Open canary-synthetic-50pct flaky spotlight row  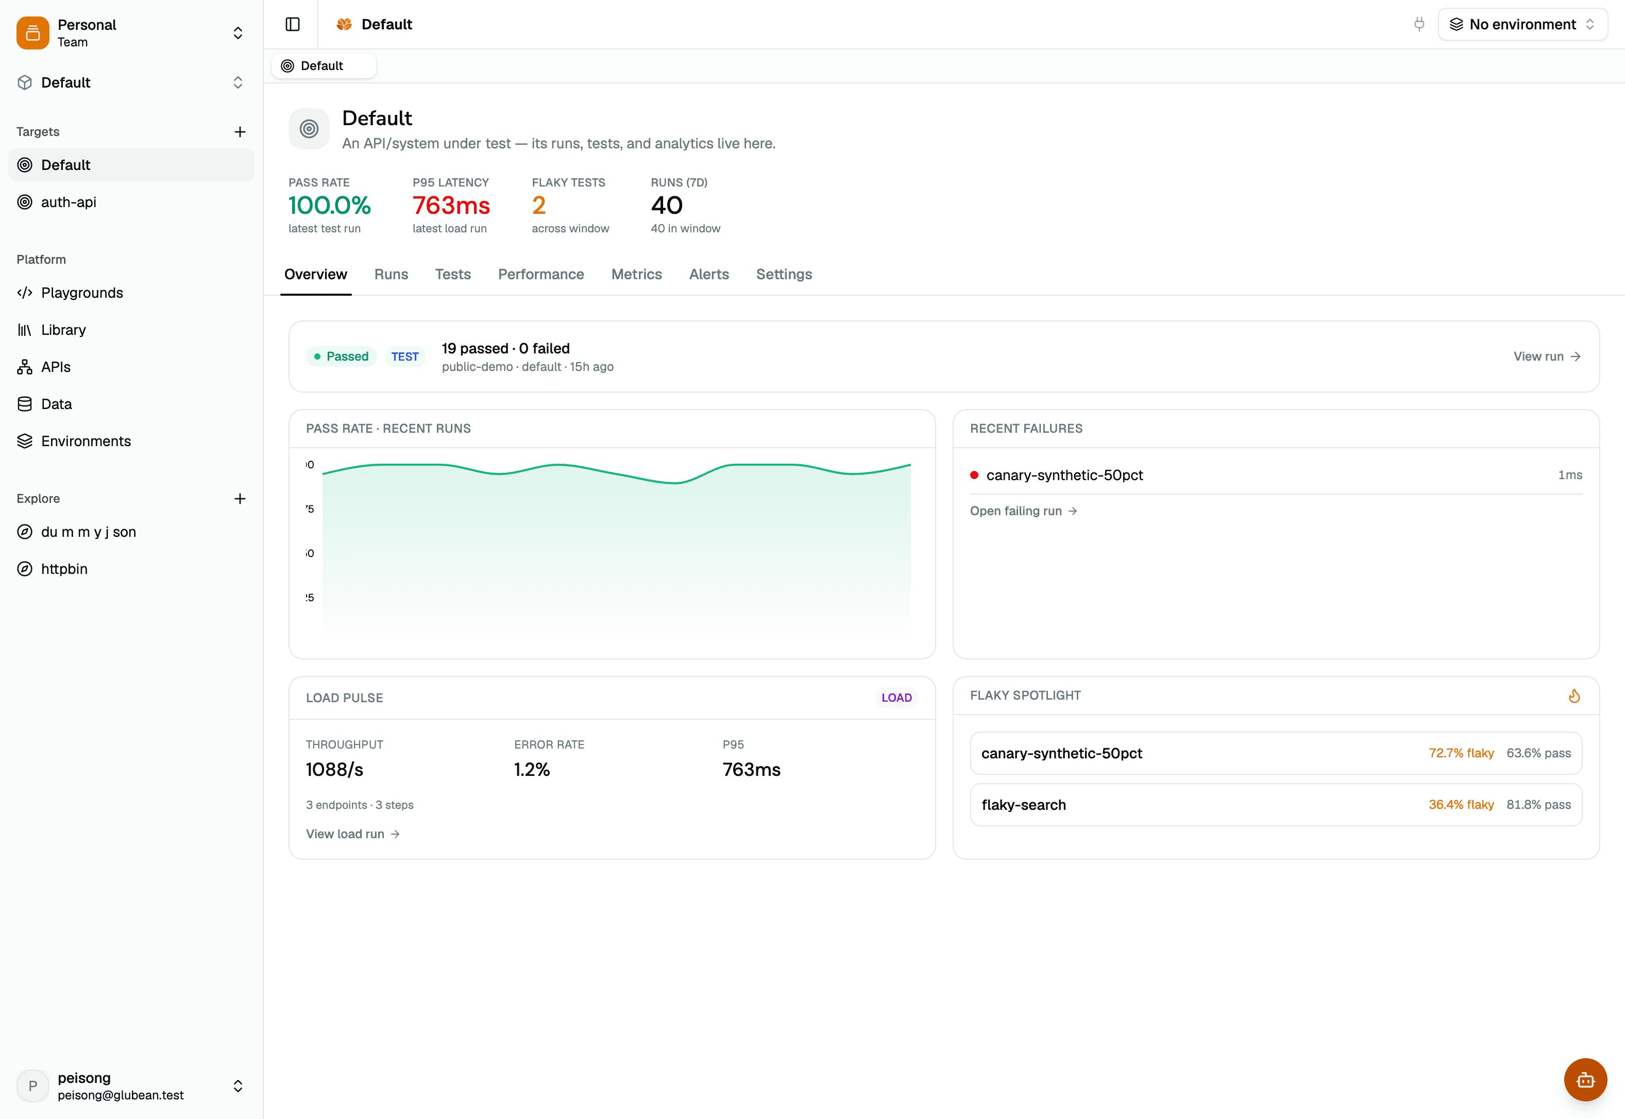pos(1276,753)
